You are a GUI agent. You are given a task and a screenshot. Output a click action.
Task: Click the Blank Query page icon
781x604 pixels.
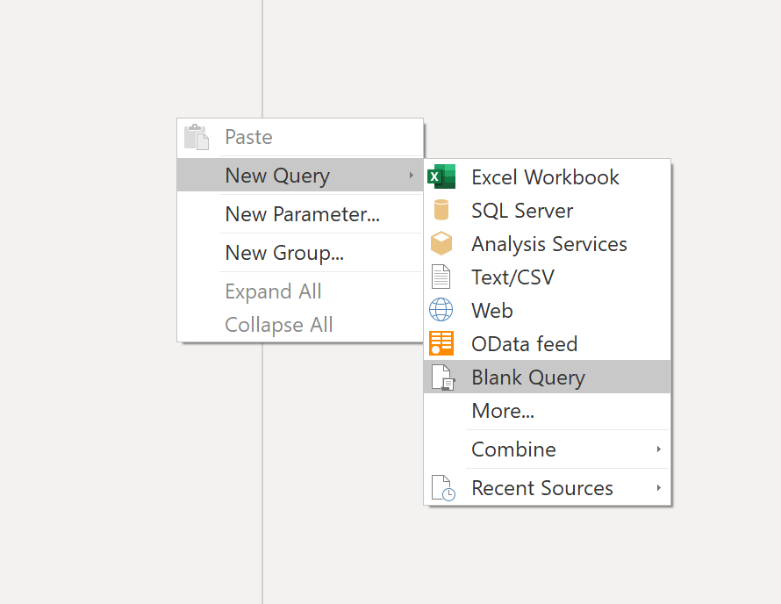(443, 377)
